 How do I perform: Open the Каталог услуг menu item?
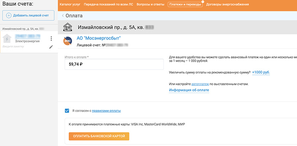tap(70, 4)
